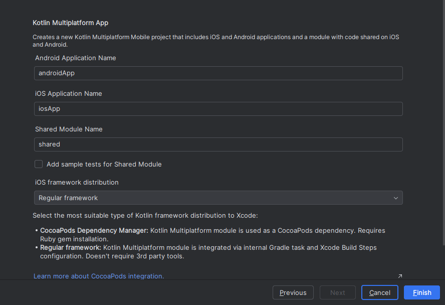
Task: Click the 'Add sample tests for Shared Module' label
Action: pos(104,164)
